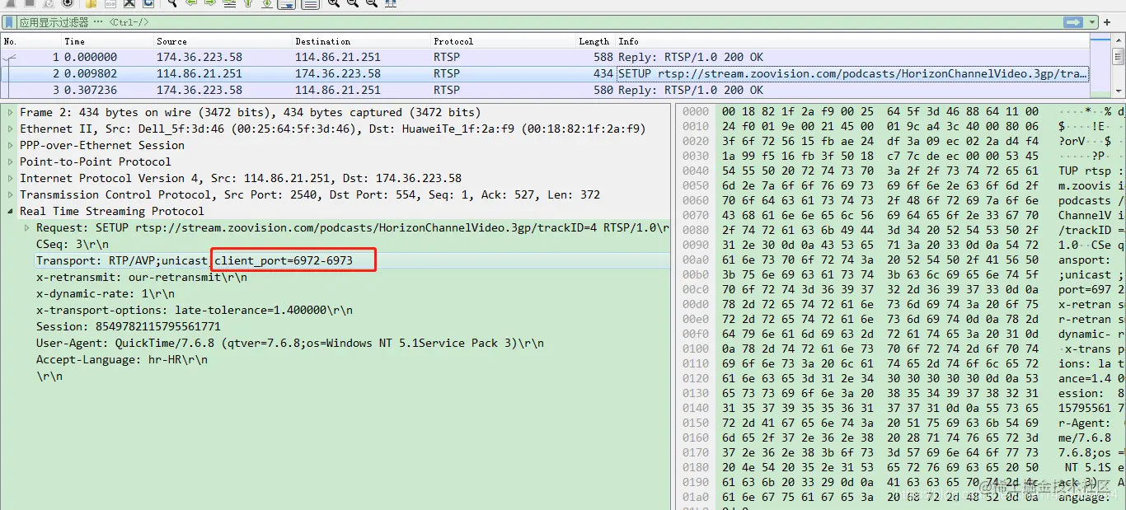
Task: Apply the display filter with the arrow button
Action: pyautogui.click(x=1072, y=22)
